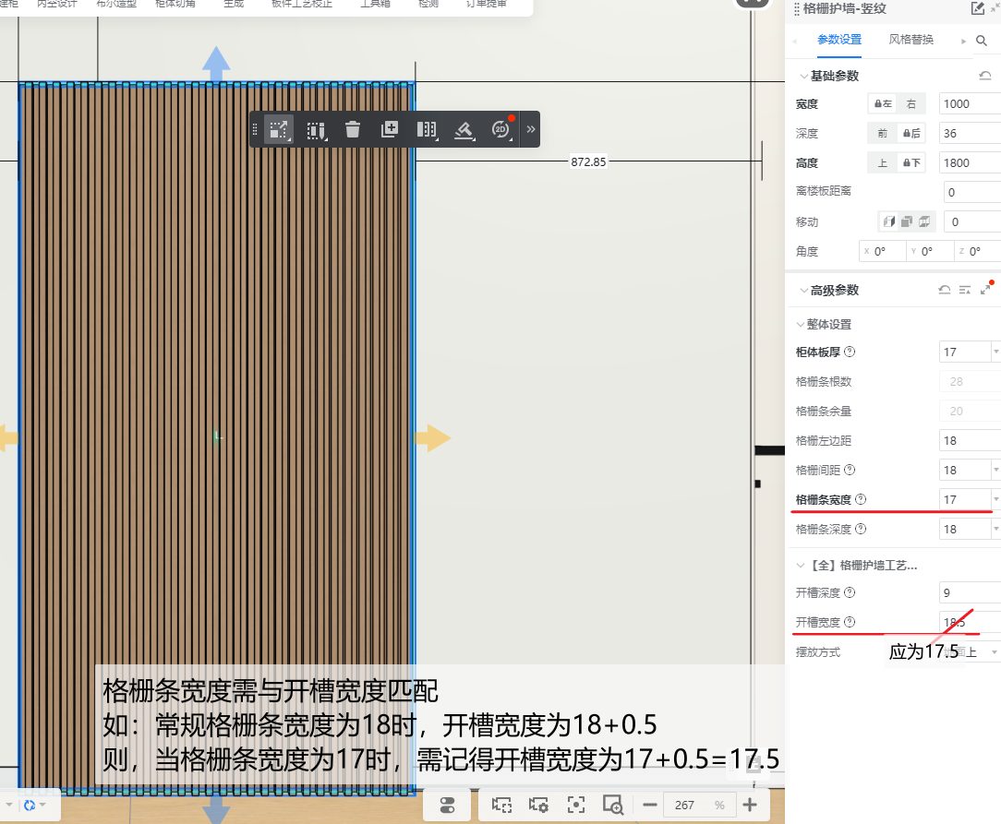This screenshot has height=824, width=1001.
Task: Click the blue upward move arrow
Action: pos(216,65)
